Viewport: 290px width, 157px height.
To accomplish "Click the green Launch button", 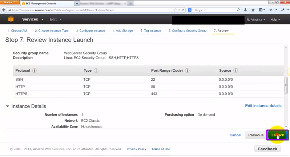I will (278, 135).
